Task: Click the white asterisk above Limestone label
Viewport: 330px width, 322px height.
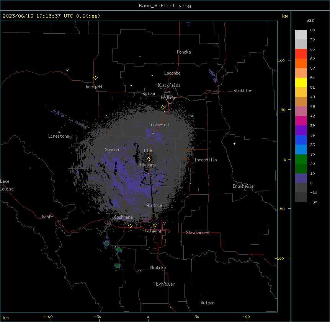Action: point(59,132)
